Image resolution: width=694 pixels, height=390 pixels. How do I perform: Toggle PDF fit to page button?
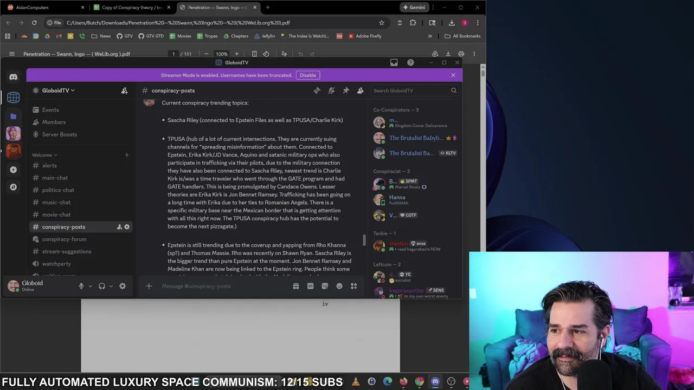(254, 54)
